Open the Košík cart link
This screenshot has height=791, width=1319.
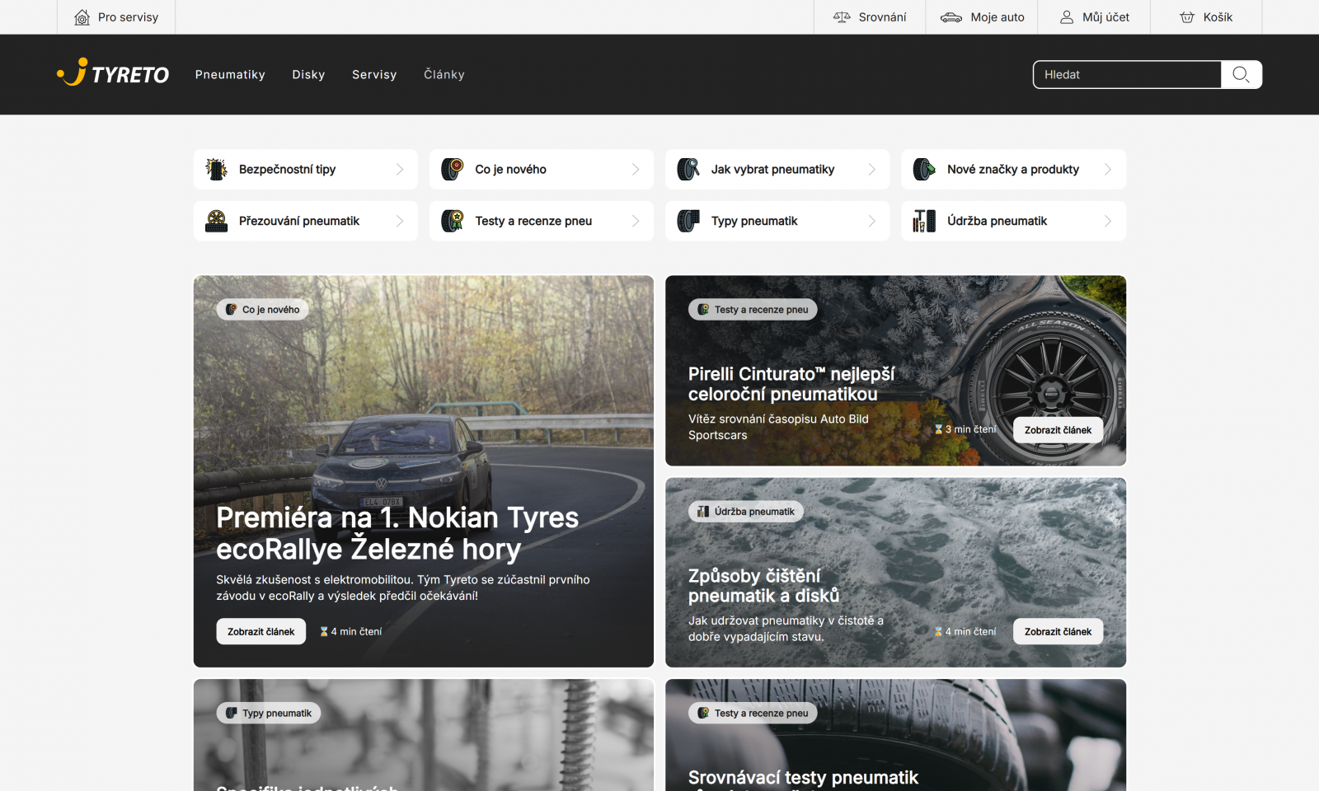pyautogui.click(x=1206, y=17)
